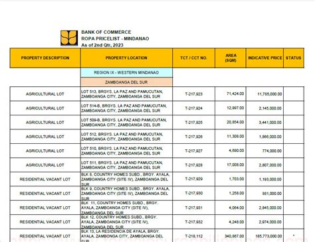This screenshot has width=315, height=242.
Task: Click the area cell in the T-217,924 row
Action: pos(231,108)
